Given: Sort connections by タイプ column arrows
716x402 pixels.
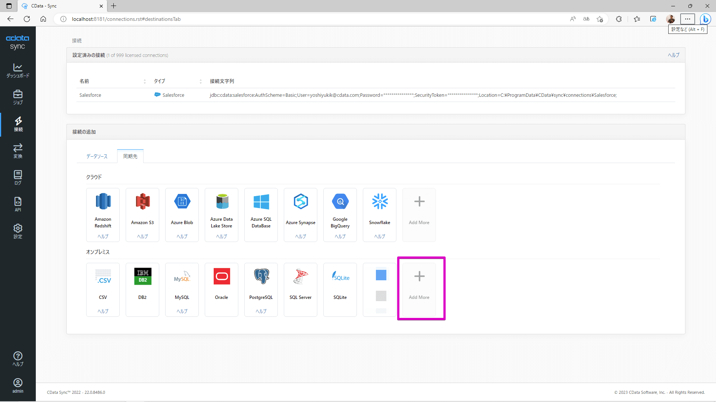Looking at the screenshot, I should [201, 81].
